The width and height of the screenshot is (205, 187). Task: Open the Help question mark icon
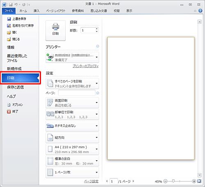coord(200,11)
